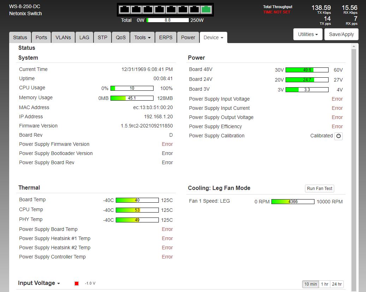Expand the Utilities dropdown
366x292 pixels.
308,34
